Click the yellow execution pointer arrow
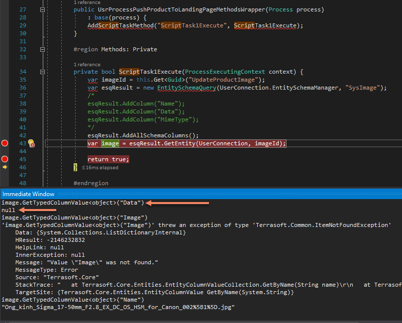402x323 pixels. pos(5,167)
